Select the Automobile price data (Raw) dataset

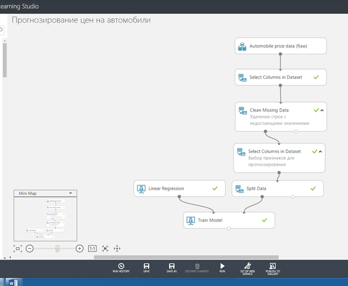click(280, 46)
